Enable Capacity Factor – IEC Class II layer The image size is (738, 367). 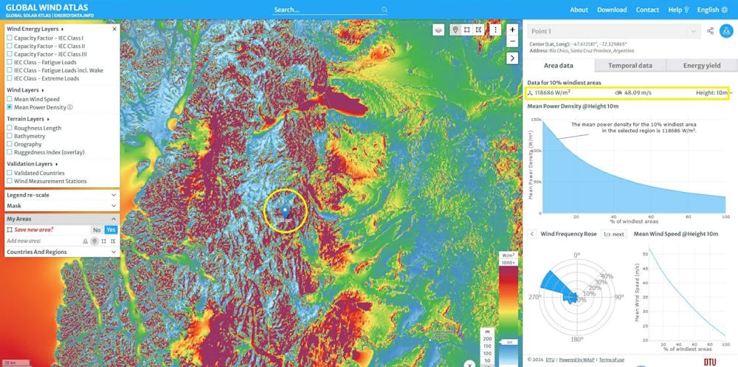pyautogui.click(x=10, y=47)
